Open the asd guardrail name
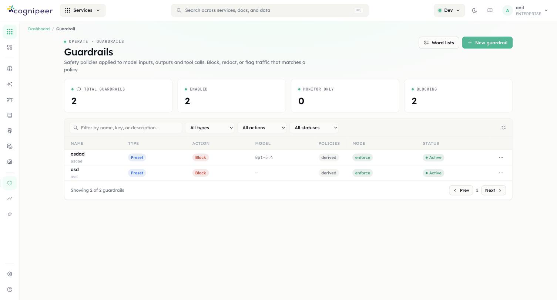Screen dimensions: 557x300 click(x=75, y=170)
